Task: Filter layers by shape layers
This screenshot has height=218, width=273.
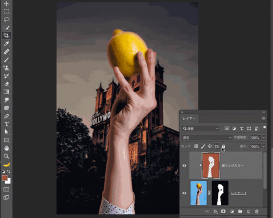Action: 249,129
